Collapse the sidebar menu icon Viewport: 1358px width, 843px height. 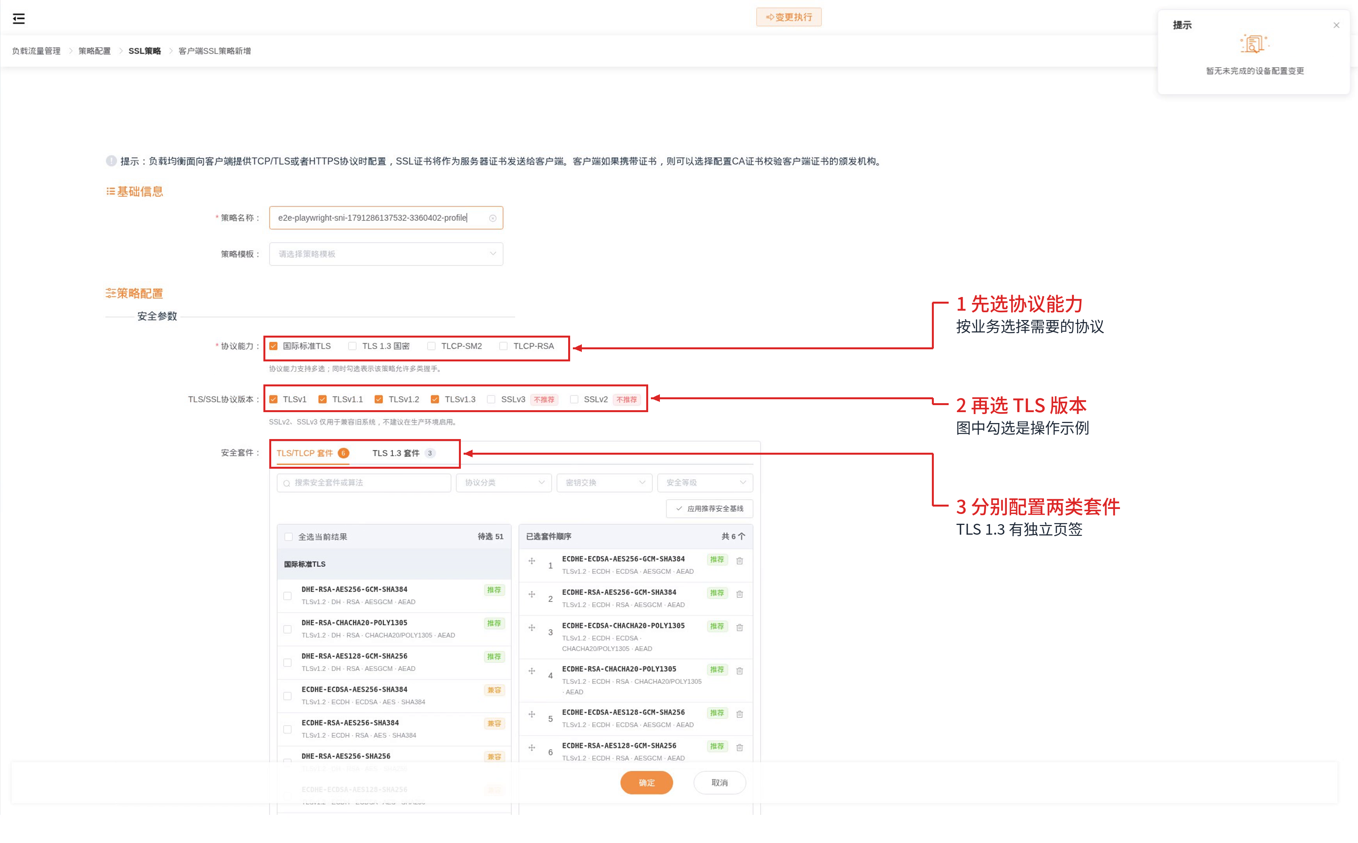19,18
